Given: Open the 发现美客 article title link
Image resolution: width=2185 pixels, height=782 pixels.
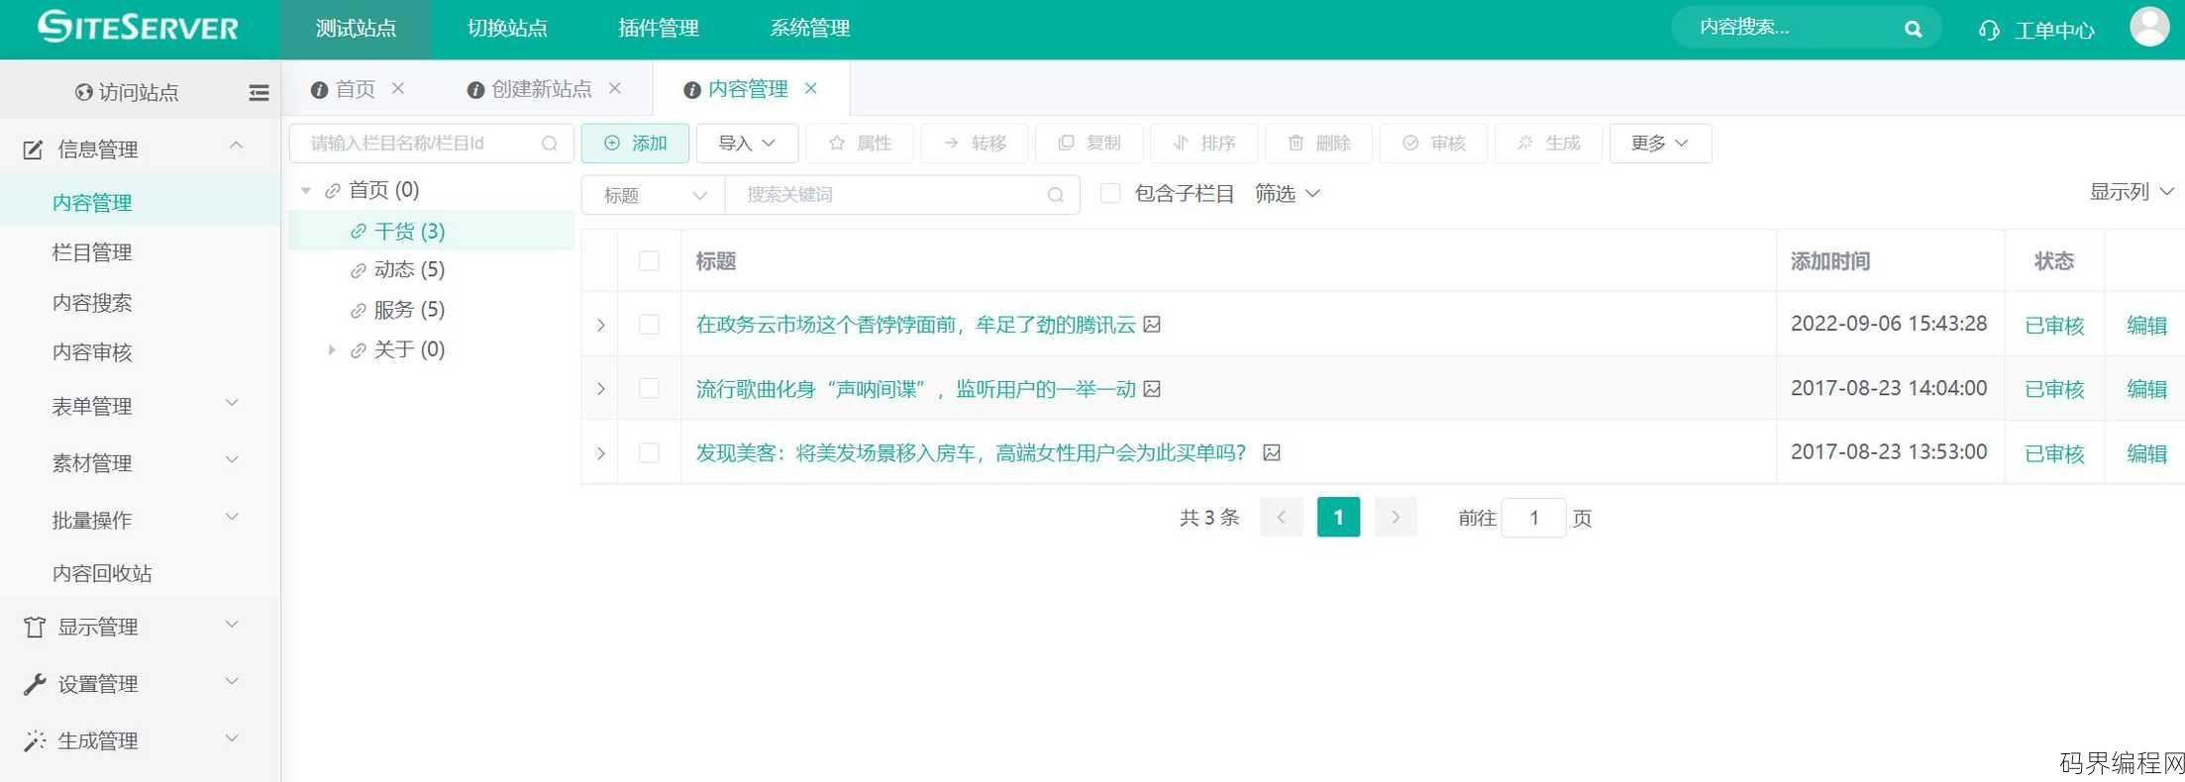Looking at the screenshot, I should [971, 452].
